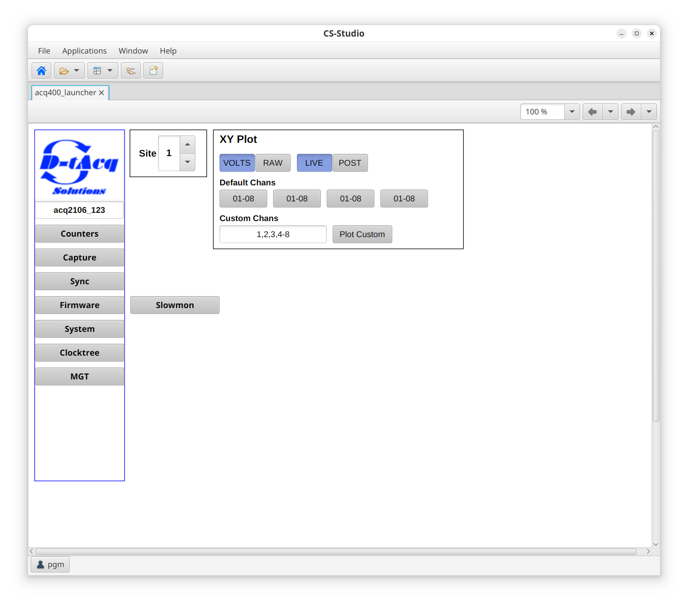
Task: Click the D-tAcq Solutions logo
Action: [x=79, y=168]
